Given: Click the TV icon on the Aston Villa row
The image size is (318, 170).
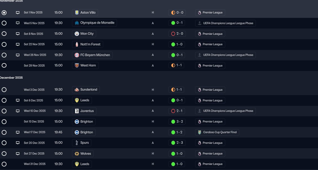Looking at the screenshot, I should click(x=18, y=13).
